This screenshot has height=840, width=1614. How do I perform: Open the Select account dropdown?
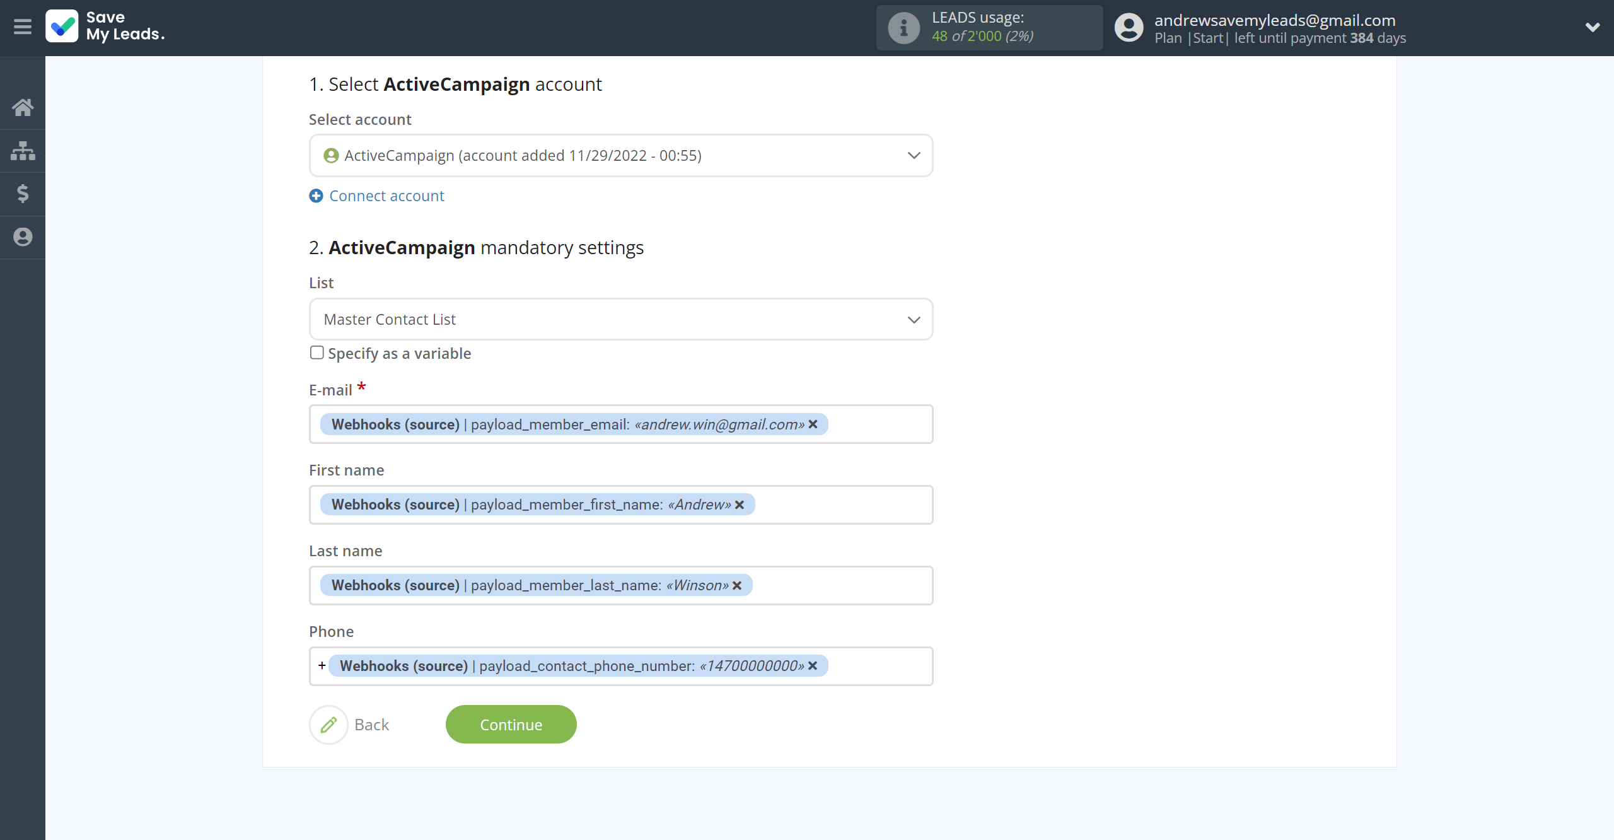[621, 156]
